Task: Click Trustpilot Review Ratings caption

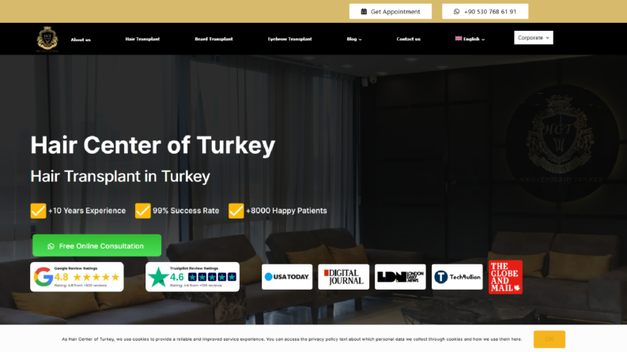Action: [x=194, y=268]
